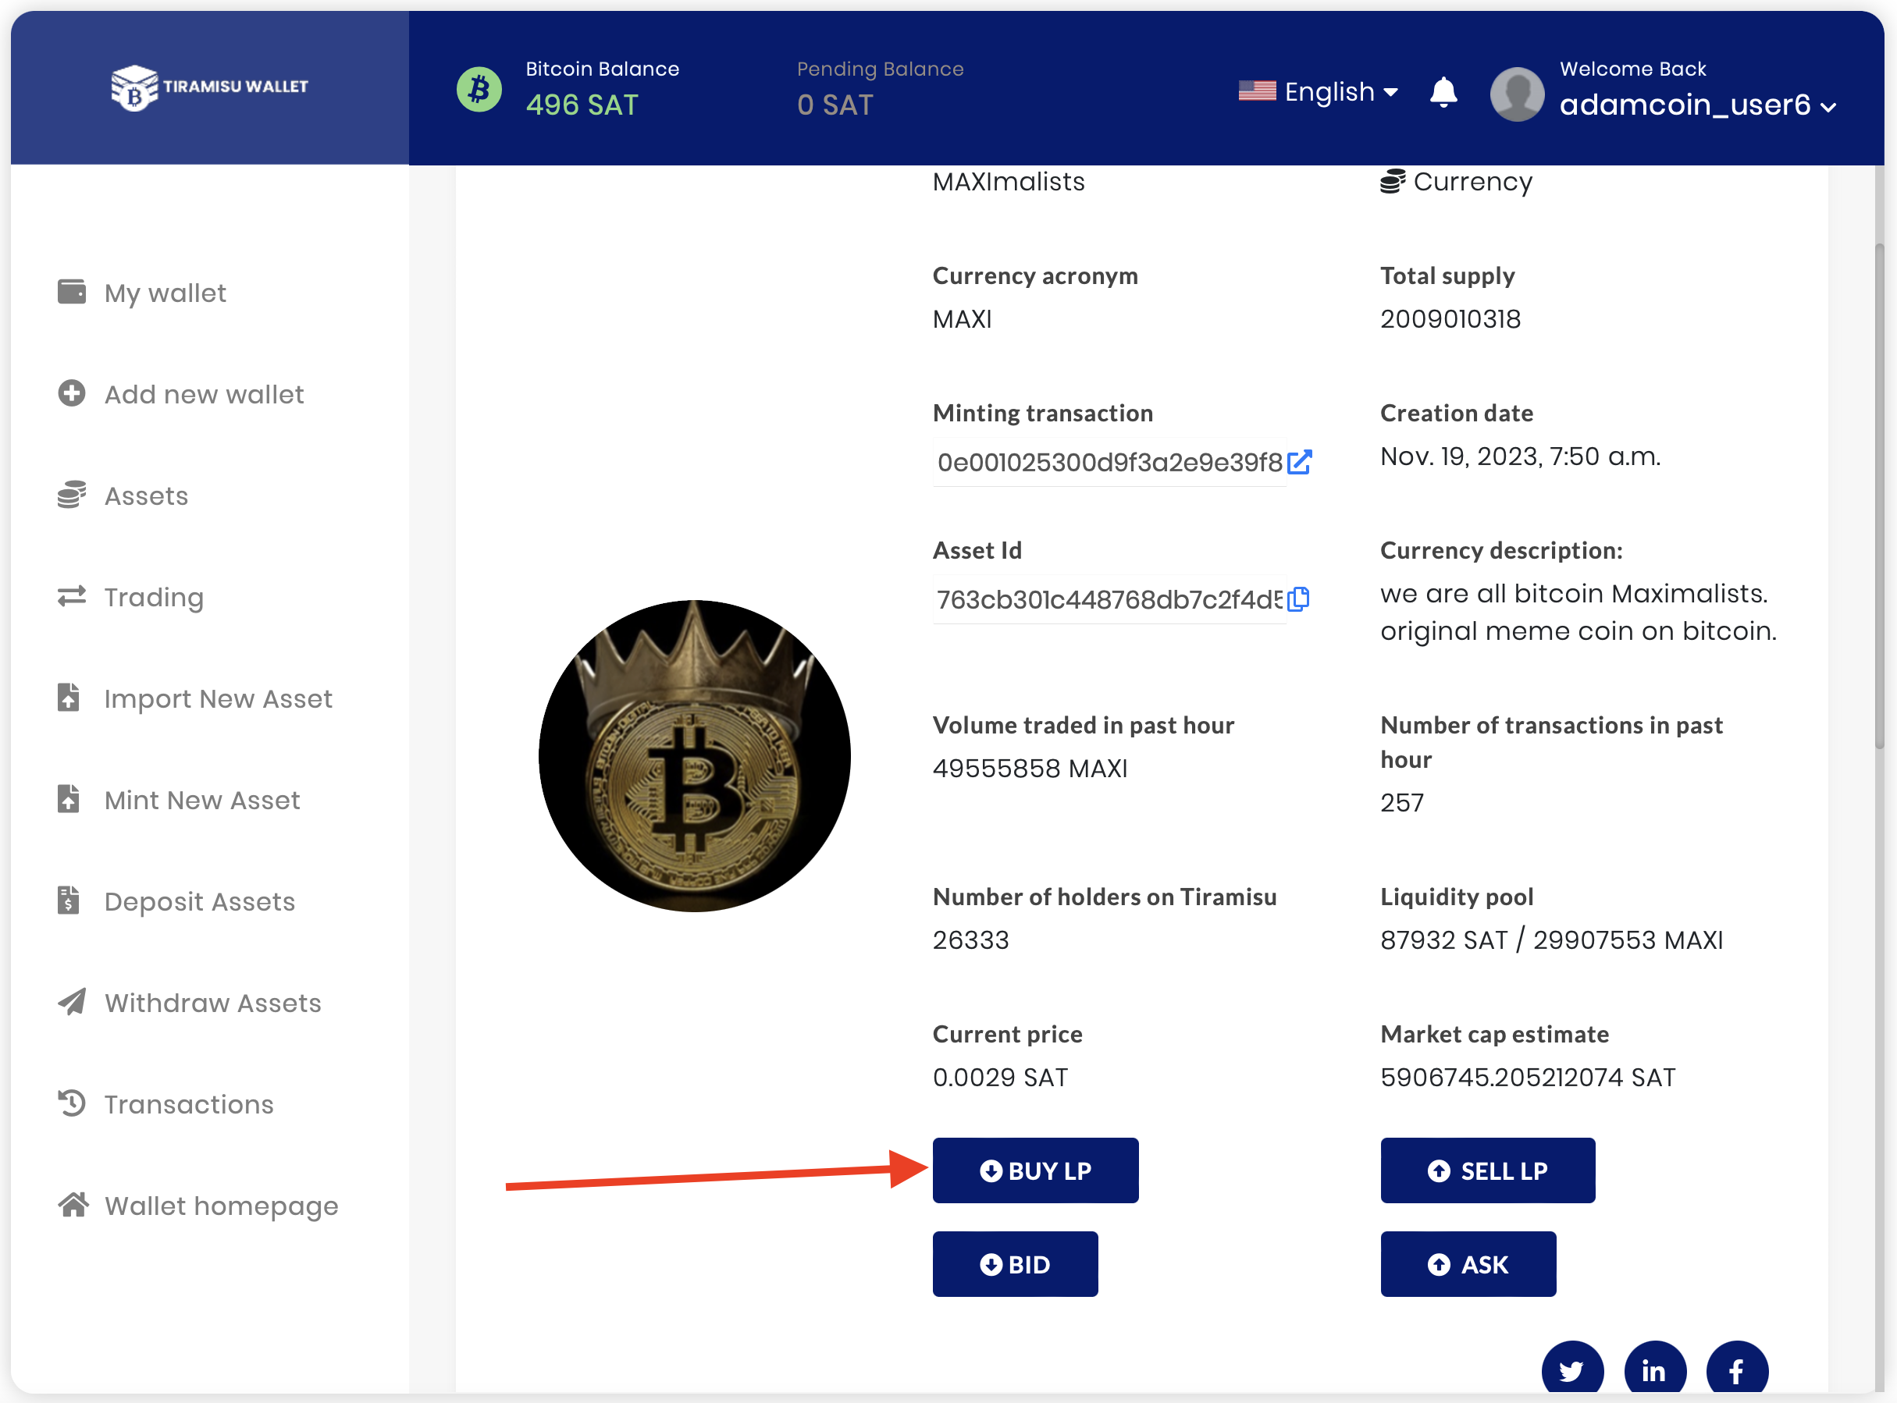This screenshot has height=1403, width=1897.
Task: Click the Tiramisu Wallet logo
Action: point(209,87)
